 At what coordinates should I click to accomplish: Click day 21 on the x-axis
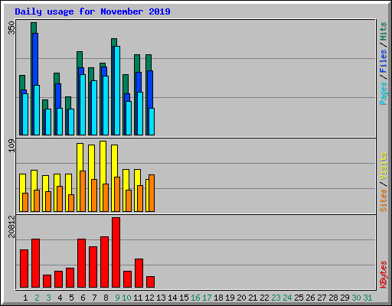click(253, 298)
